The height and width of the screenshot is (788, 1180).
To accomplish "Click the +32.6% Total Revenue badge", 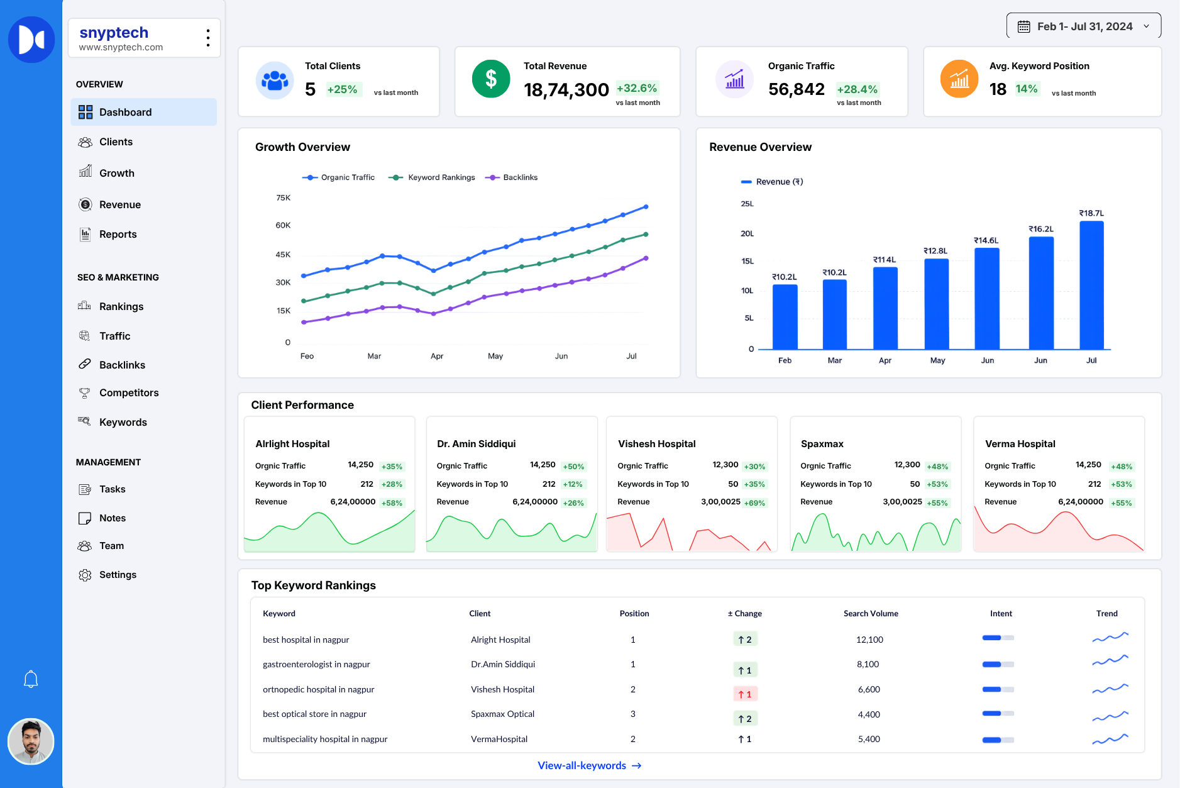I will pyautogui.click(x=637, y=88).
